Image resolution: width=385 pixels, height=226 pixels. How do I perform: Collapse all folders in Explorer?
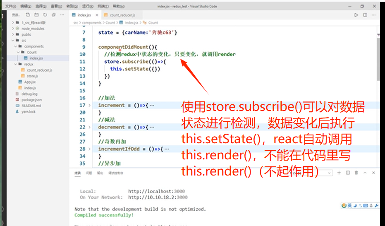53,15
